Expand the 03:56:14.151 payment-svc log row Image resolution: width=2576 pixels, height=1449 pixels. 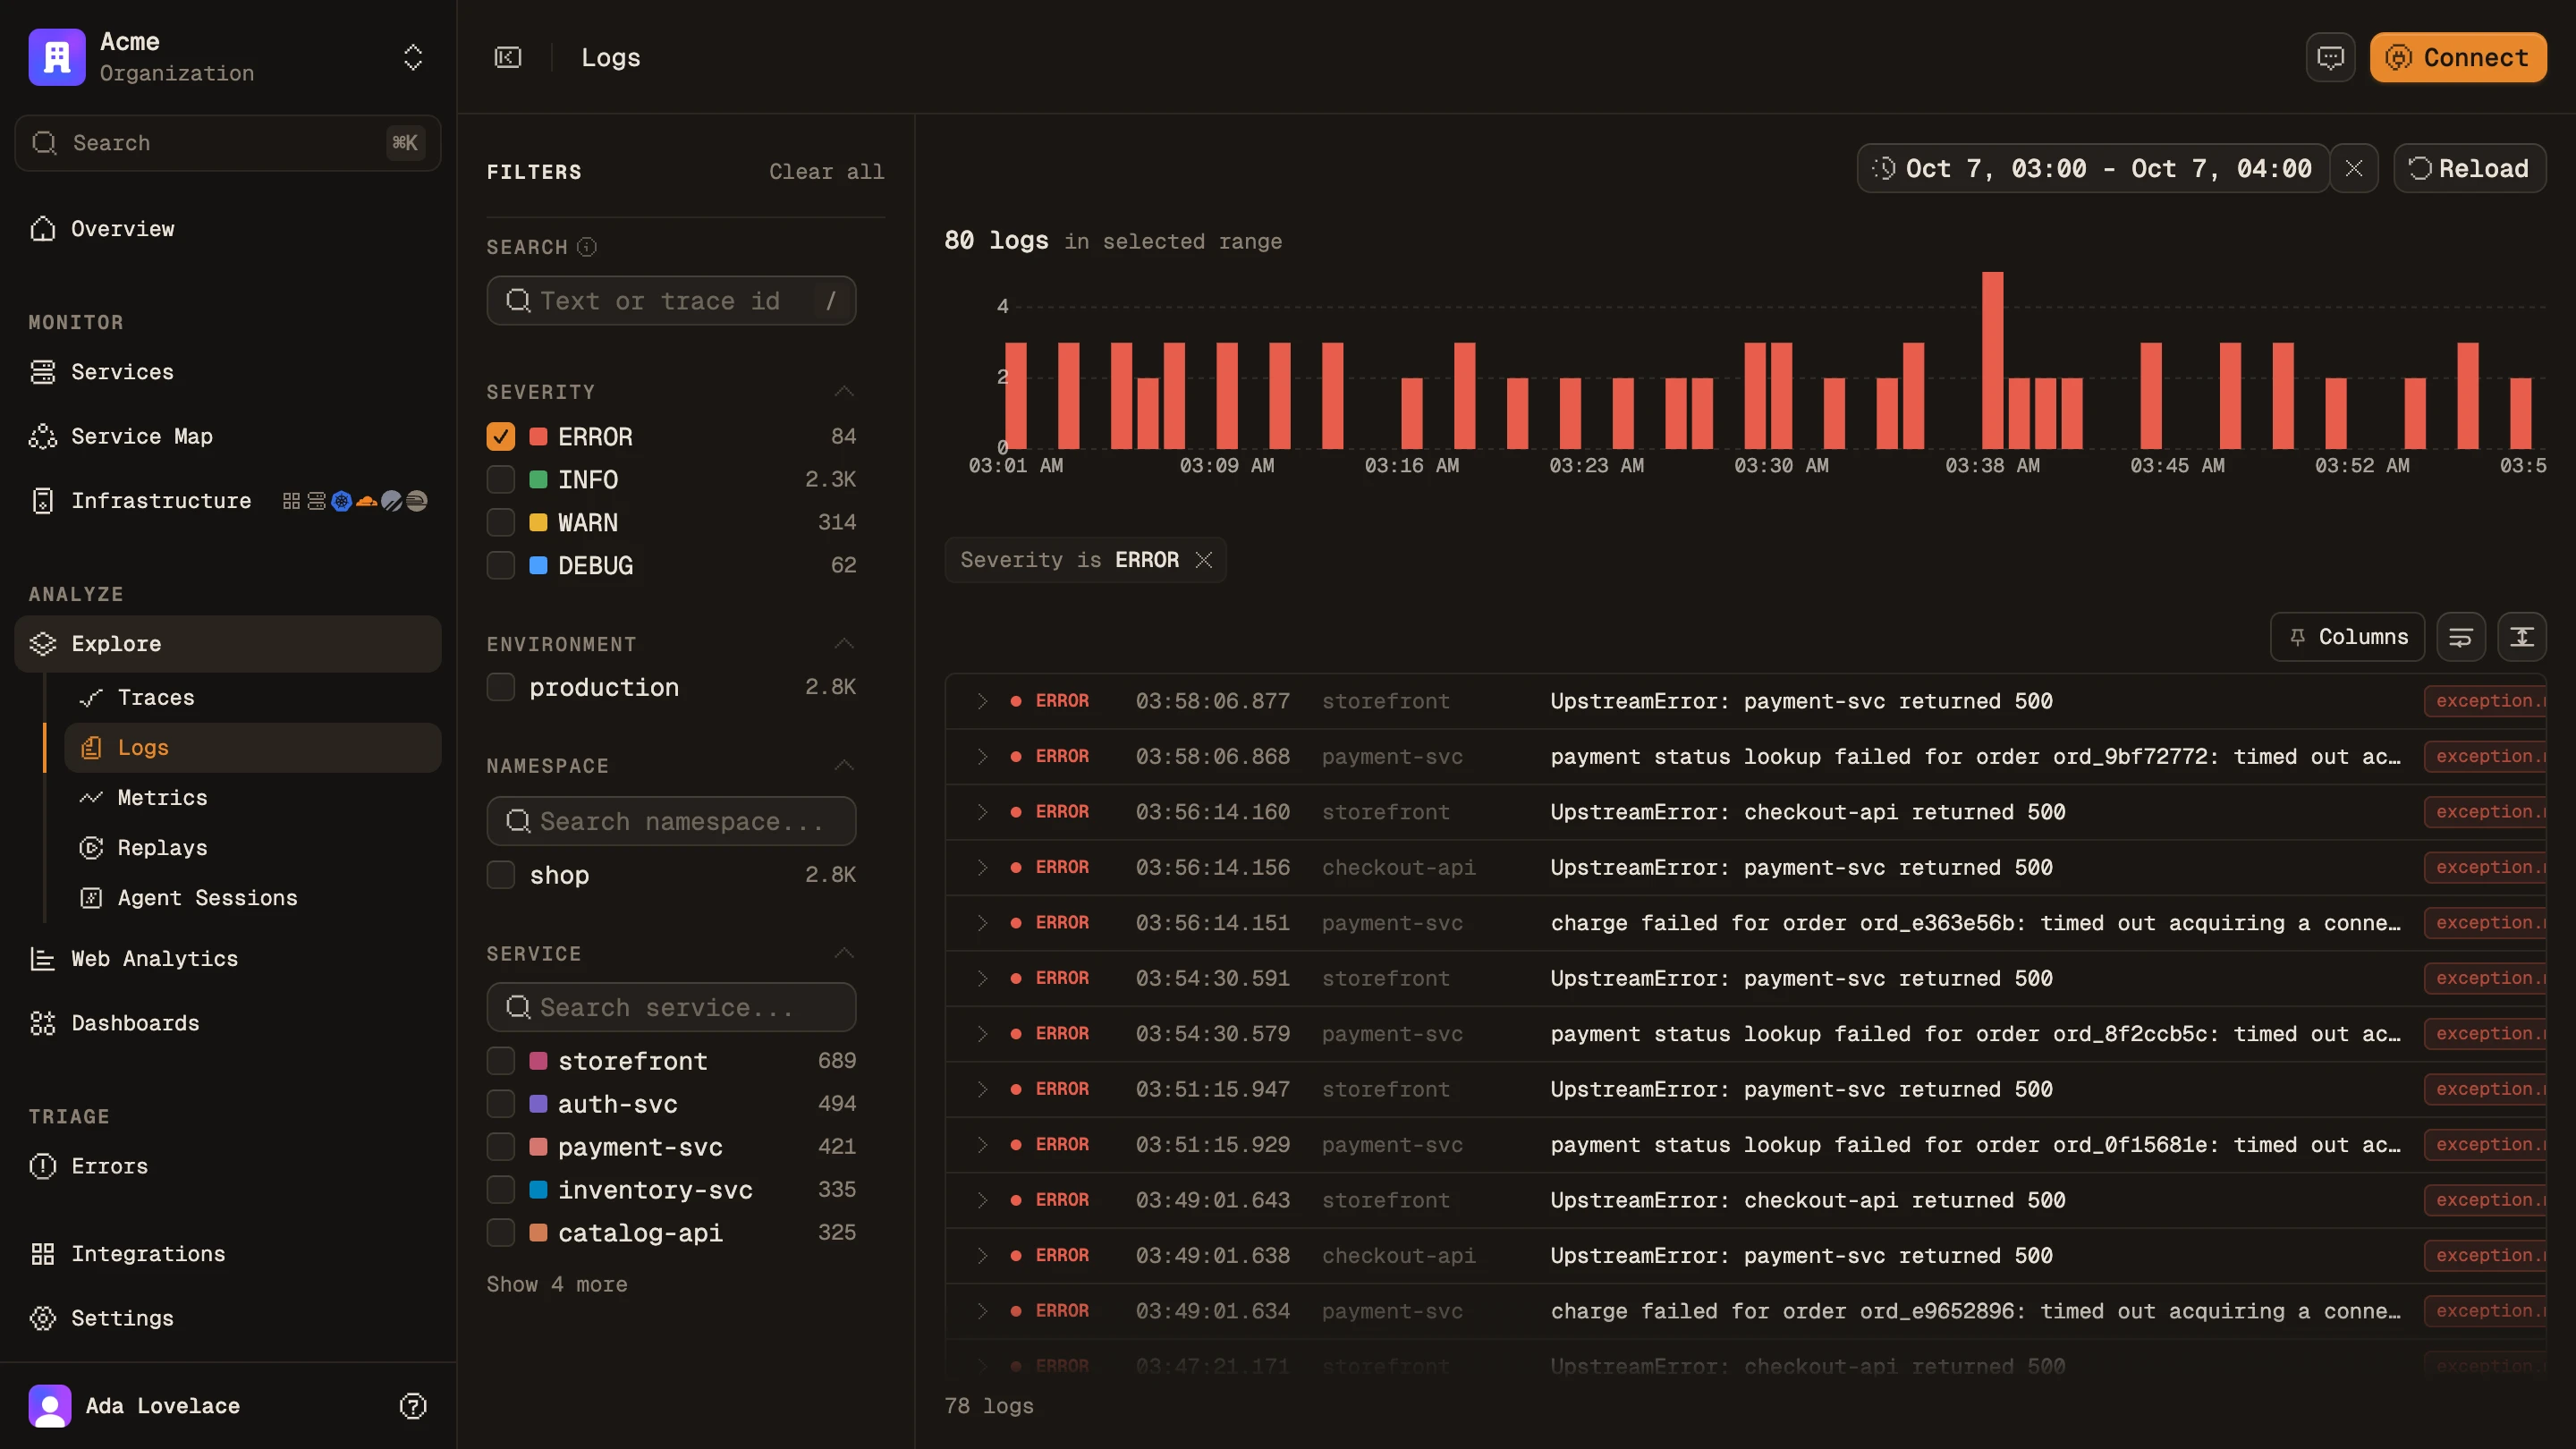click(x=982, y=924)
